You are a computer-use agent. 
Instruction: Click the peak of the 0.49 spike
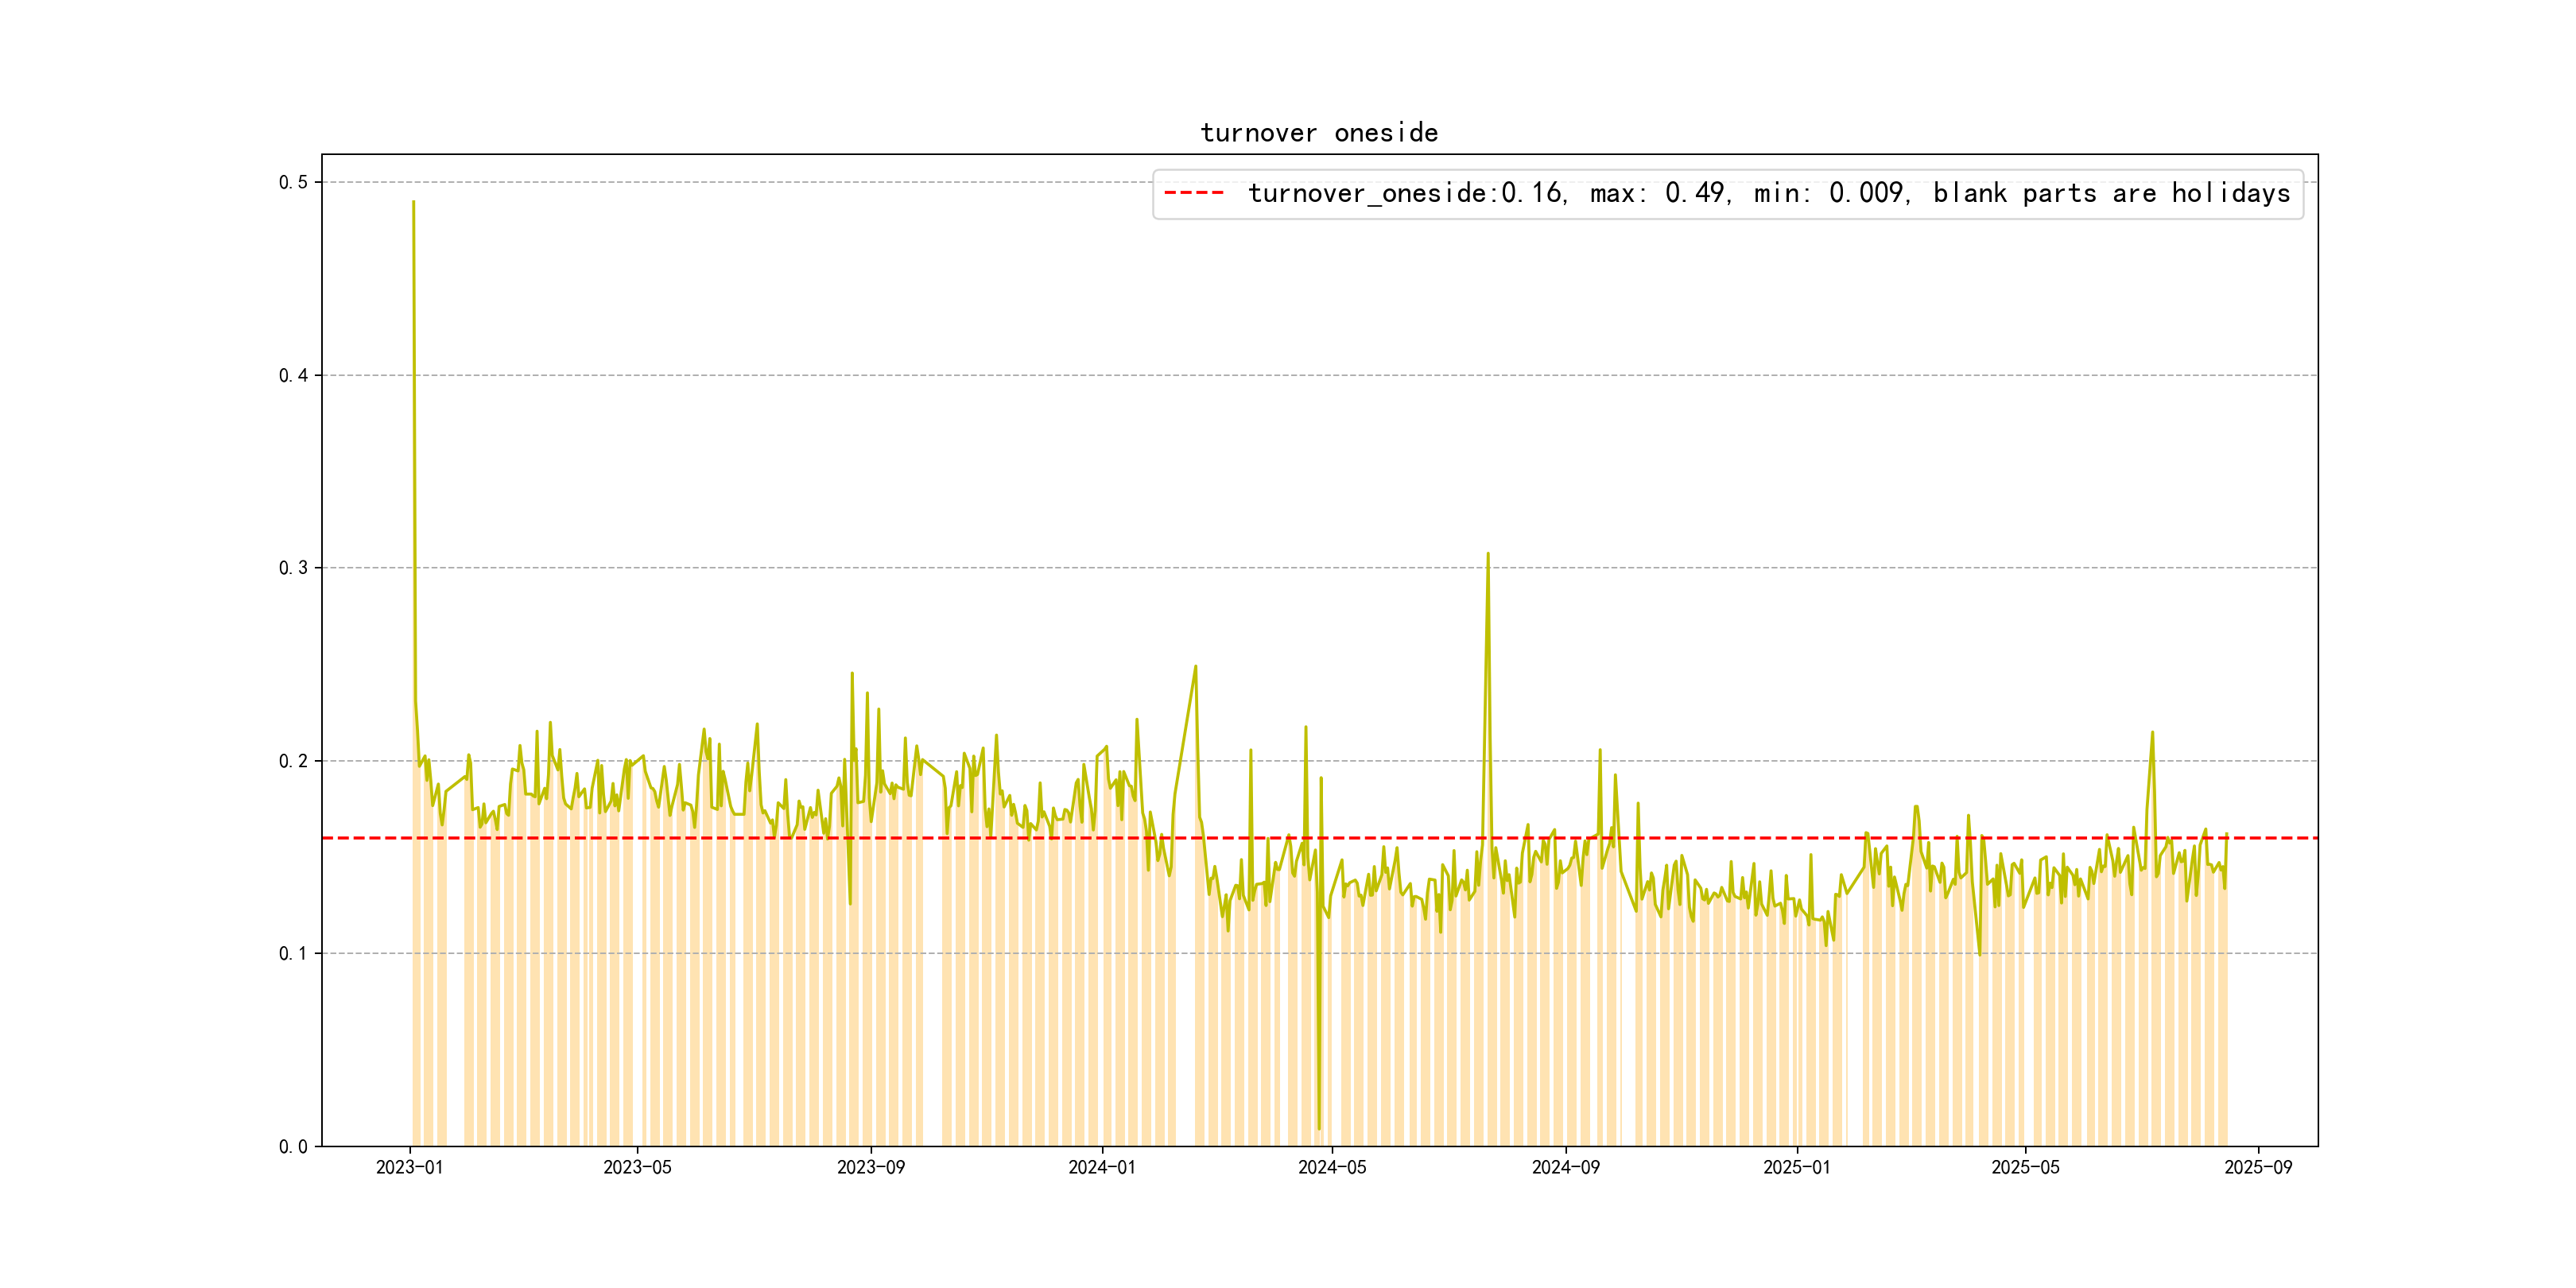click(x=413, y=202)
